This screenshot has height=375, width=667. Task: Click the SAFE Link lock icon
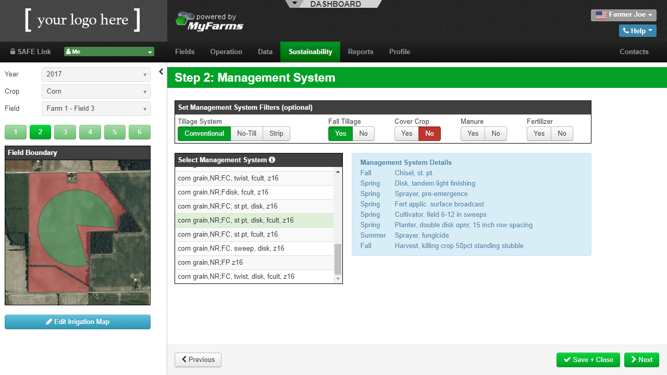[x=13, y=52]
